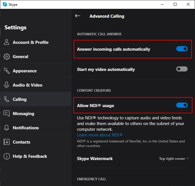This screenshot has width=195, height=186.
Task: Click the Account & Profile person icon
Action: tap(7, 42)
